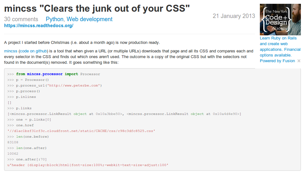
Task: Click the 'from mincss.processor import Processor' line
Action: pyautogui.click(x=54, y=74)
